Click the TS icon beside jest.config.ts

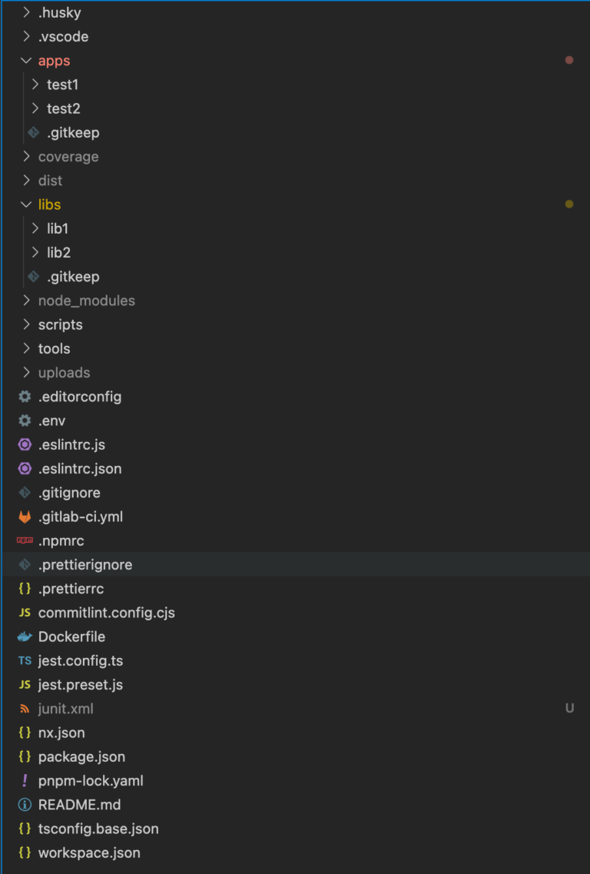pyautogui.click(x=24, y=660)
